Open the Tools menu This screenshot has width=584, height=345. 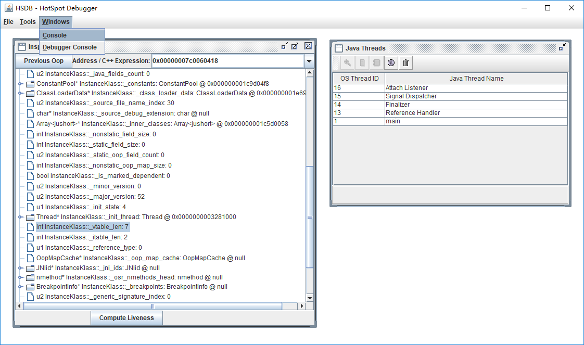click(x=28, y=21)
